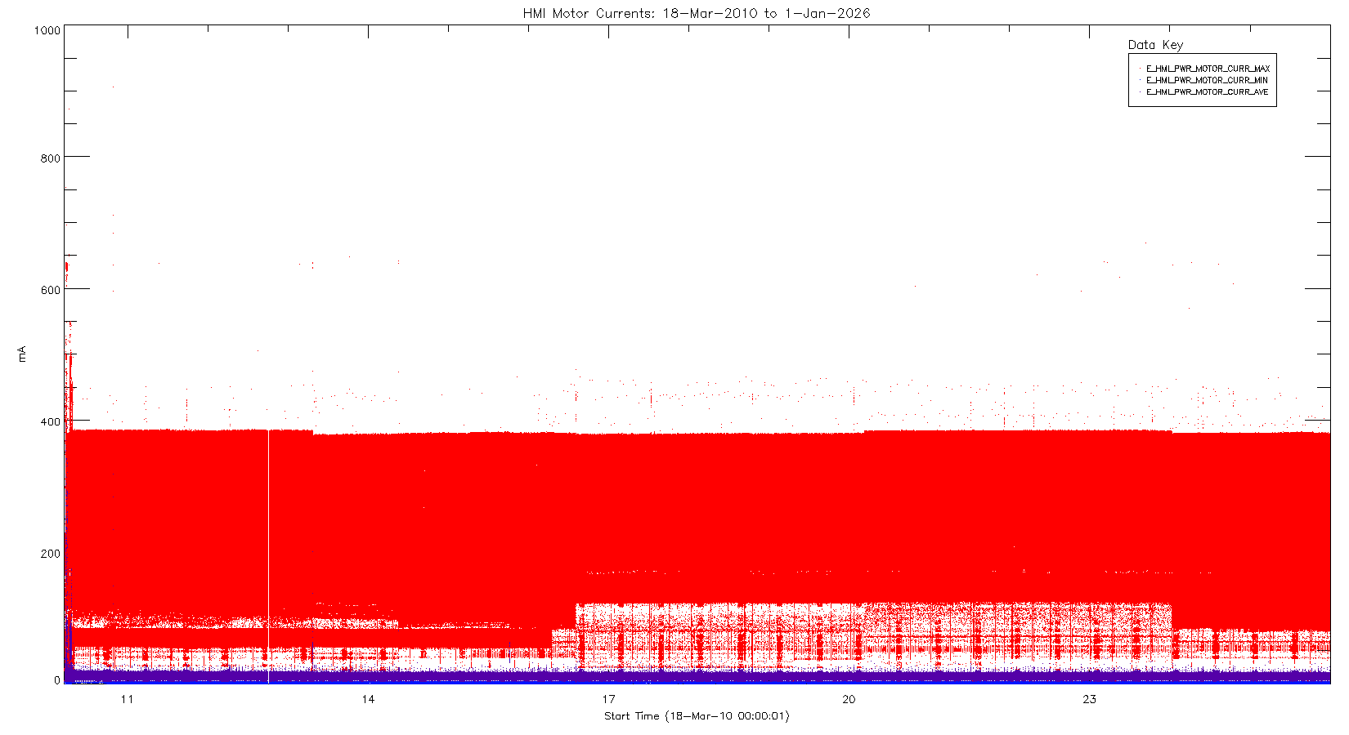Viewport: 1349px width, 735px height.
Task: Click the x-axis tick label 20
Action: tap(849, 699)
